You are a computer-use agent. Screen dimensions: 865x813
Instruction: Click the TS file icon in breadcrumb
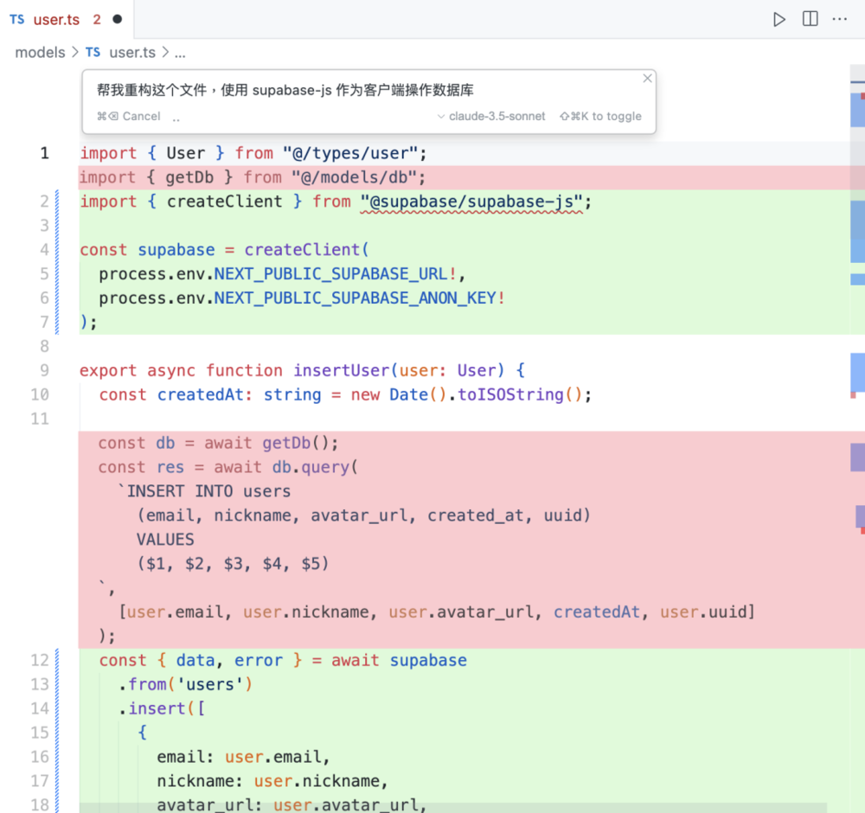[x=93, y=53]
